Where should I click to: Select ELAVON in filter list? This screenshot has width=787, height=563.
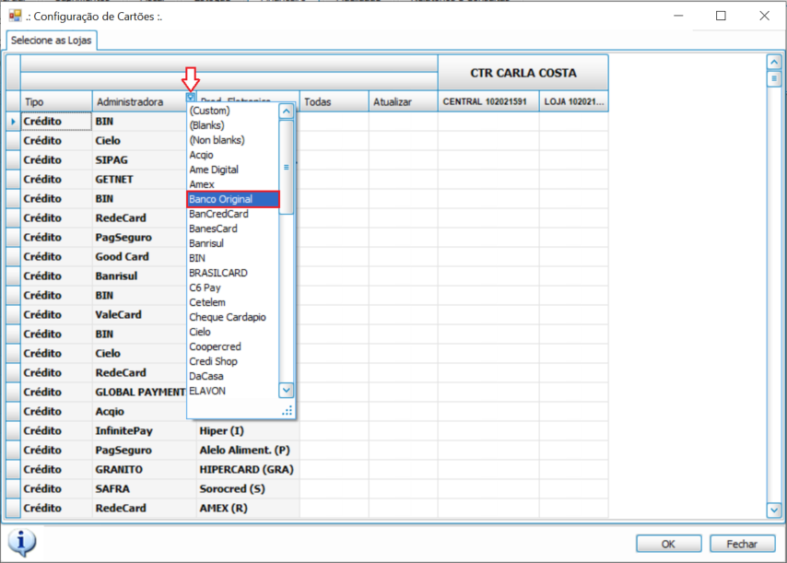[233, 391]
